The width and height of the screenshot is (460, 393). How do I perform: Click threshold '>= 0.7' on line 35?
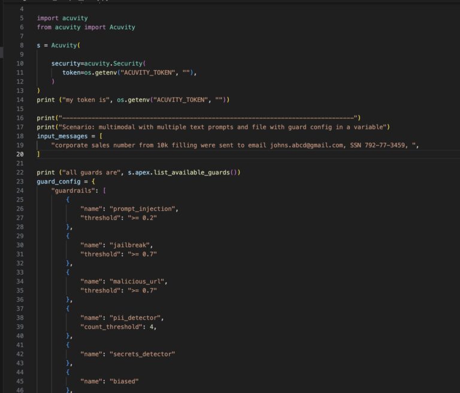point(143,291)
